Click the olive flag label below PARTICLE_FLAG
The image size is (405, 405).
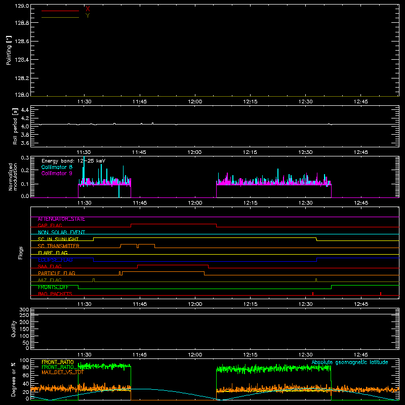coord(50,280)
